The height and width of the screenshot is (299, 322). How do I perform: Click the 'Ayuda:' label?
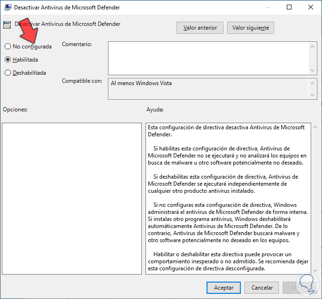(x=155, y=110)
